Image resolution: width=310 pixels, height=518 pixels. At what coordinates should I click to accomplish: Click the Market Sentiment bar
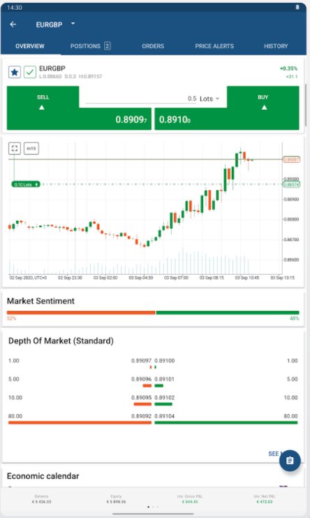[x=153, y=312]
